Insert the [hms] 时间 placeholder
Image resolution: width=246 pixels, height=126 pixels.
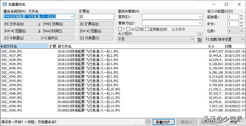(58, 31)
